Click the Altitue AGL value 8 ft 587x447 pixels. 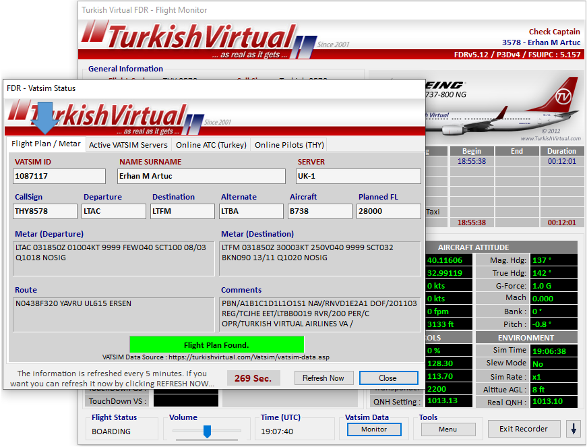tap(554, 389)
